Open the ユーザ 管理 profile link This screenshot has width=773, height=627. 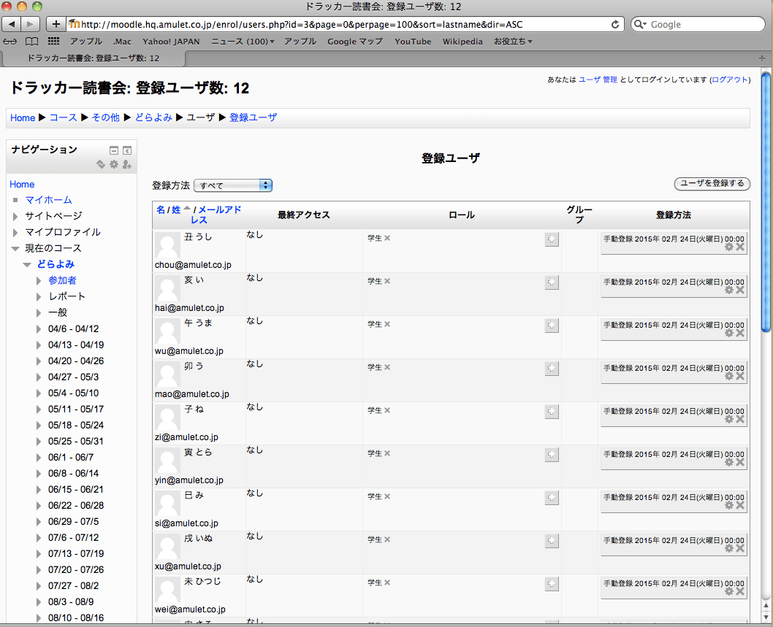[598, 80]
